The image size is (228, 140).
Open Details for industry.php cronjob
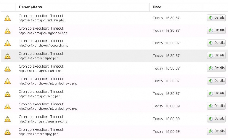coord(216,18)
